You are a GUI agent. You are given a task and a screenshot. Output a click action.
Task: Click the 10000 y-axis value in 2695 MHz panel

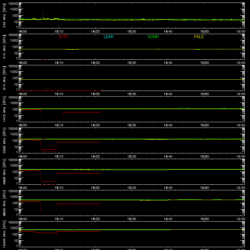tap(13, 128)
